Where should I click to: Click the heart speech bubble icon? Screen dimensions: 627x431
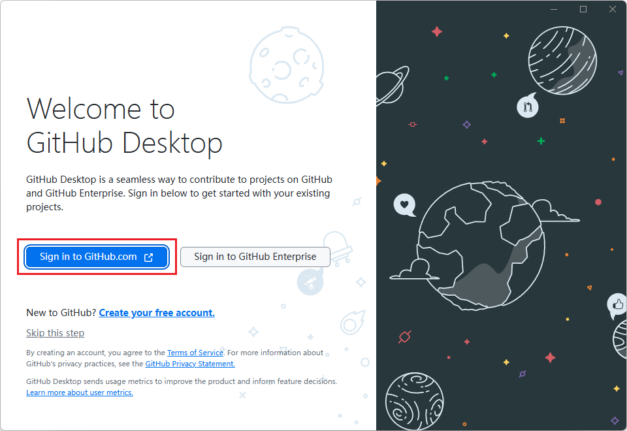tap(405, 204)
